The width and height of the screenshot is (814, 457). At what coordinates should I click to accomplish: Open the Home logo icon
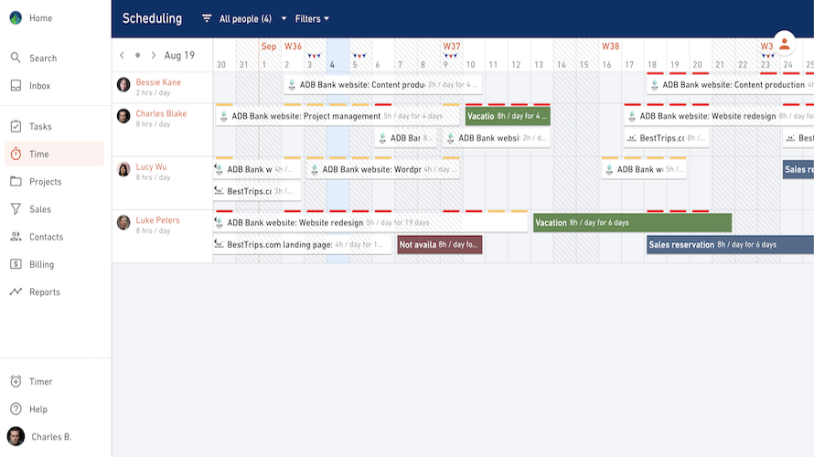click(x=16, y=18)
